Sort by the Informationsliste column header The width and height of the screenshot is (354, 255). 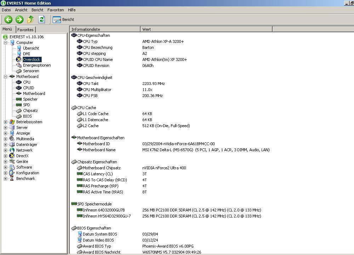[105, 29]
